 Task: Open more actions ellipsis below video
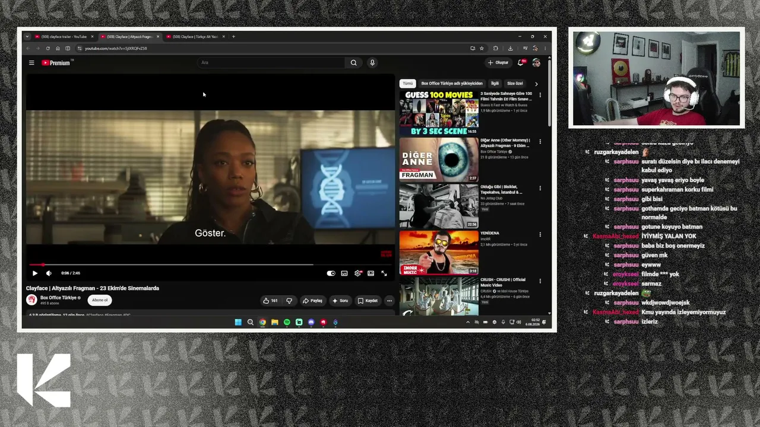389,301
